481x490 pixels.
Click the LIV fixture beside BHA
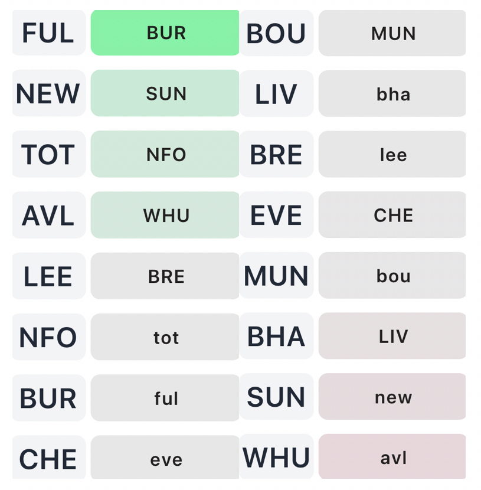tap(392, 337)
